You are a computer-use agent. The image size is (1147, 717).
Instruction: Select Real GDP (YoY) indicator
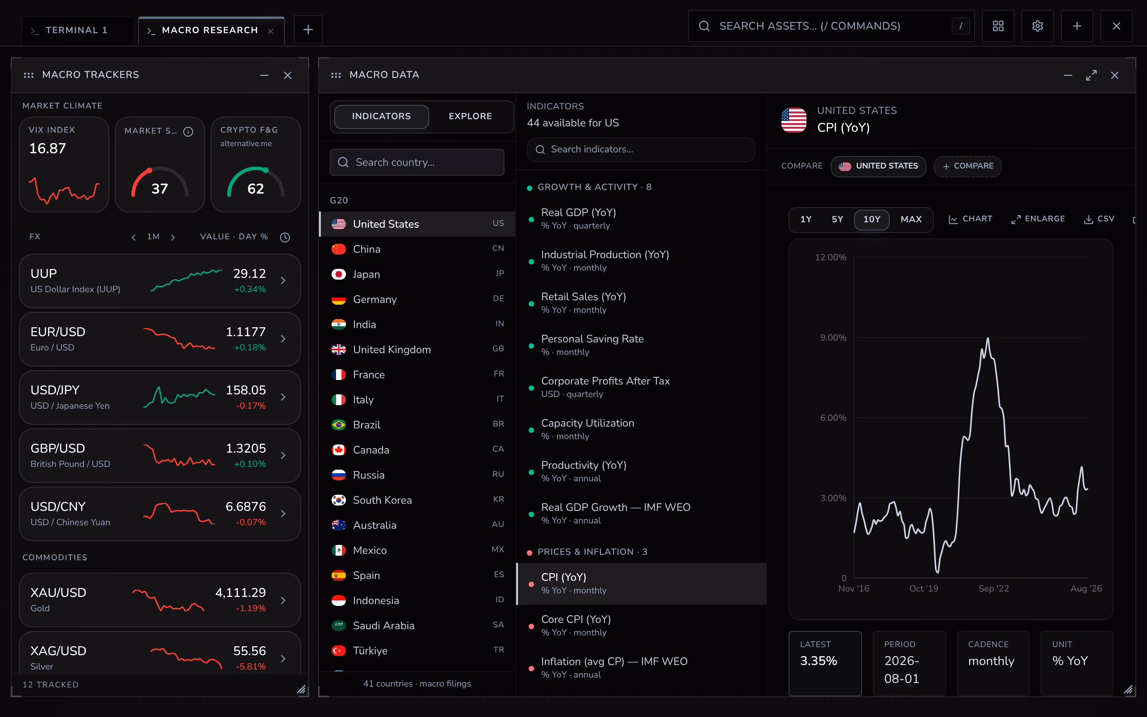point(641,219)
